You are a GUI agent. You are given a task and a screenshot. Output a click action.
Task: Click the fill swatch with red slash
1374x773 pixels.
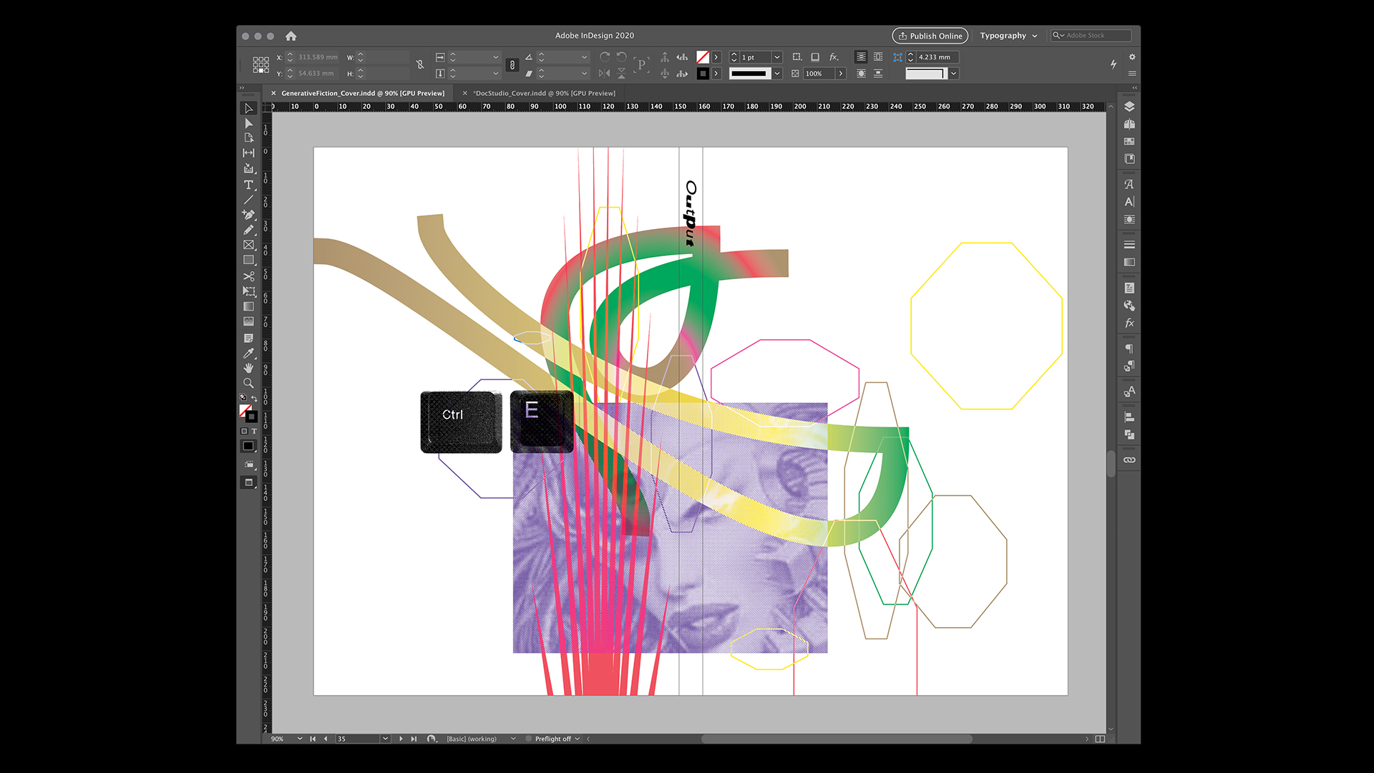pyautogui.click(x=703, y=57)
